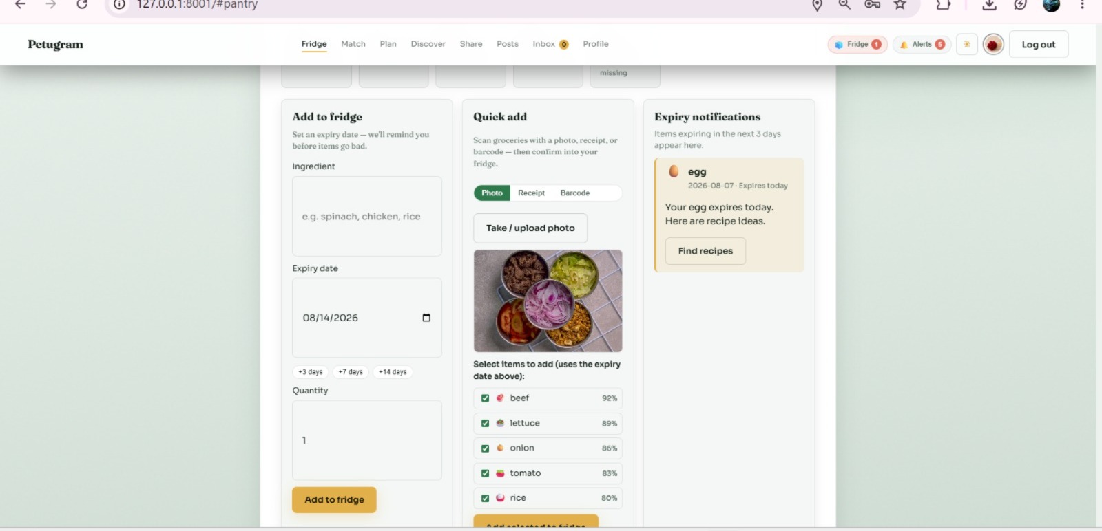Toggle the sun theme icon
Image resolution: width=1102 pixels, height=531 pixels.
tap(966, 44)
